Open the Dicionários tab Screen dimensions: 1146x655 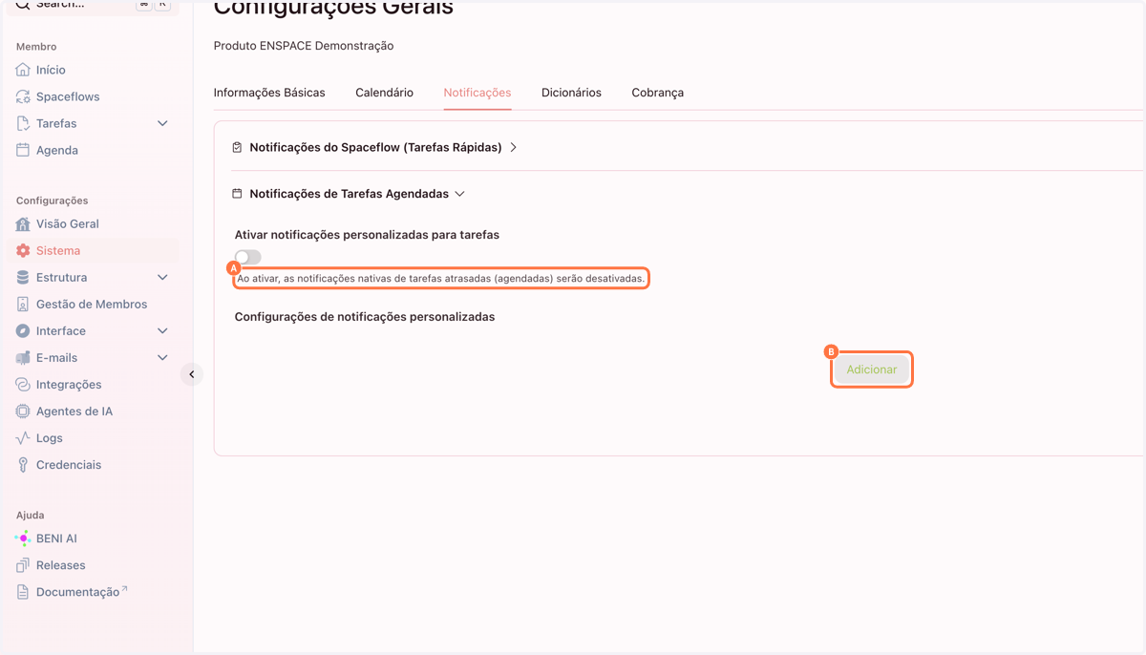click(x=571, y=93)
